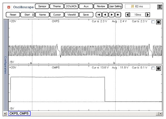Switch 2Ch/4Ch channel mode
The image size is (166, 119).
tap(71, 6)
